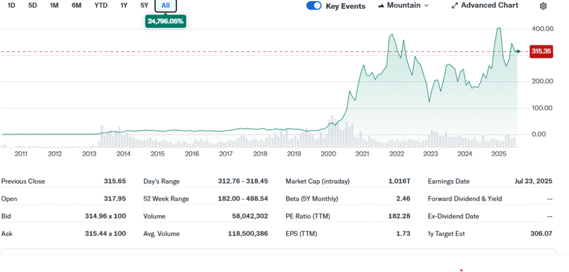This screenshot has width=569, height=272.
Task: Click the Advanced Chart expand arrows icon
Action: tap(455, 6)
